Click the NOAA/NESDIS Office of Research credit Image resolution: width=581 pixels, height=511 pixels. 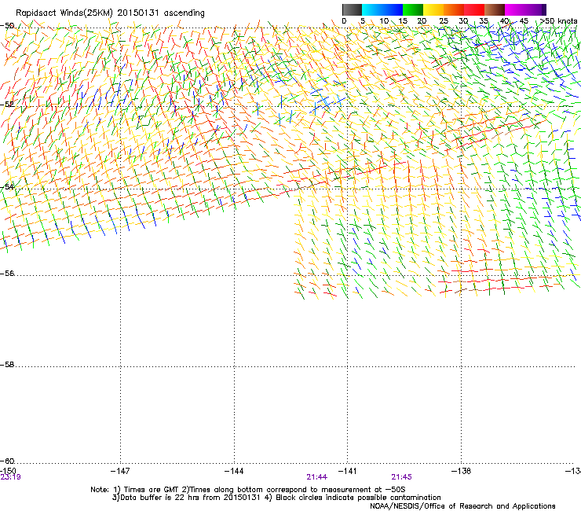click(462, 506)
